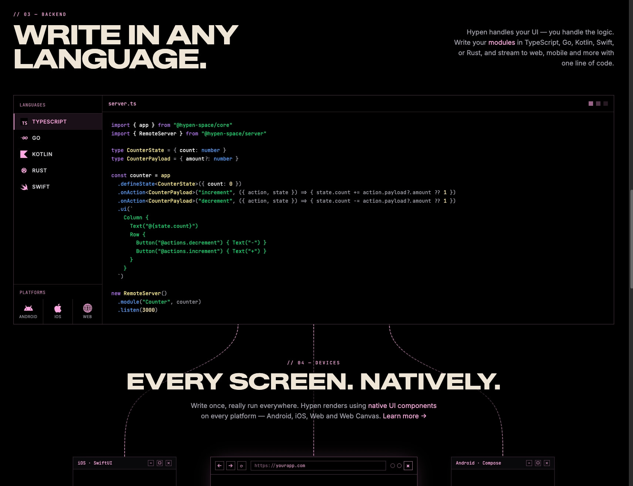633x486 pixels.
Task: Click the "@hypen-space/server" import string
Action: 234,134
